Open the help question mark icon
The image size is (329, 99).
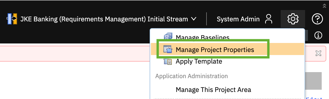coord(317,19)
